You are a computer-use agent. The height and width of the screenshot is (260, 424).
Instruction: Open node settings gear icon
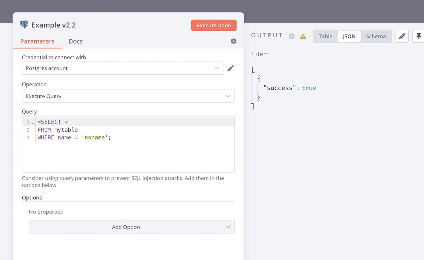[234, 41]
